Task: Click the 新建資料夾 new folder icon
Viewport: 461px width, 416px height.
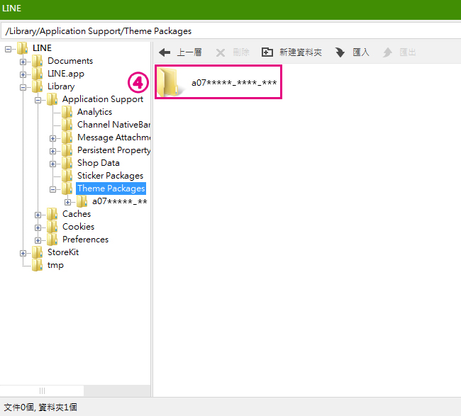Action: coord(267,52)
